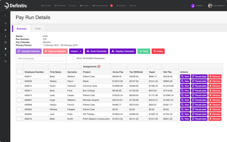Click the red pending requests badge
The width and height of the screenshot is (227, 142).
click(x=112, y=6)
